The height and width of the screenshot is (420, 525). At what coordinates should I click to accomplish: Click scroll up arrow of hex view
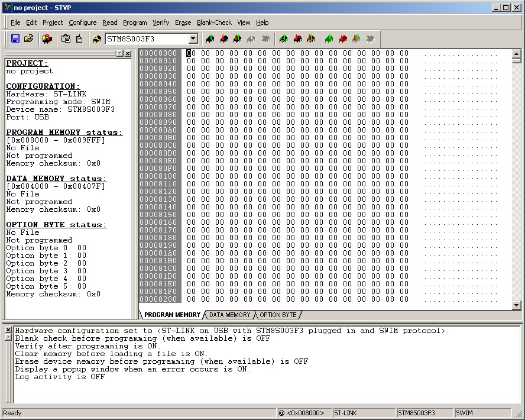click(516, 53)
